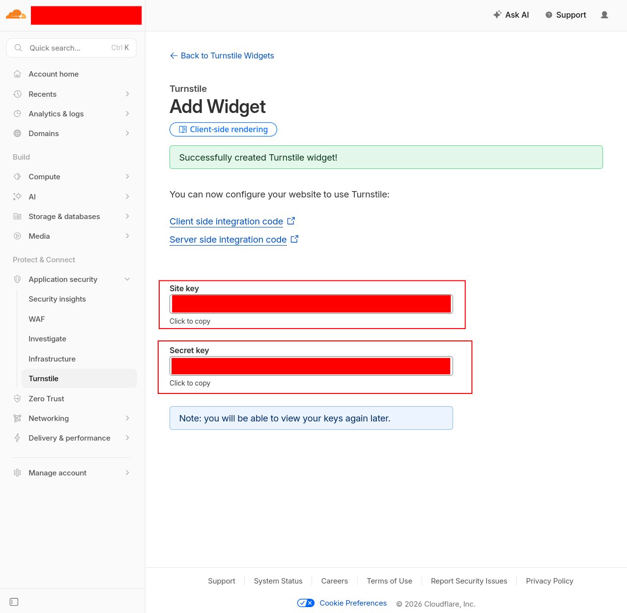Expand the Manage account chevron
Screen dimensions: 627x613
127,473
